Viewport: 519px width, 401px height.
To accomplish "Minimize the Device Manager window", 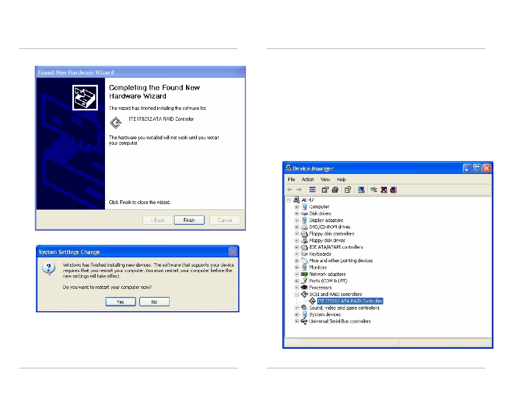I will tap(467, 168).
